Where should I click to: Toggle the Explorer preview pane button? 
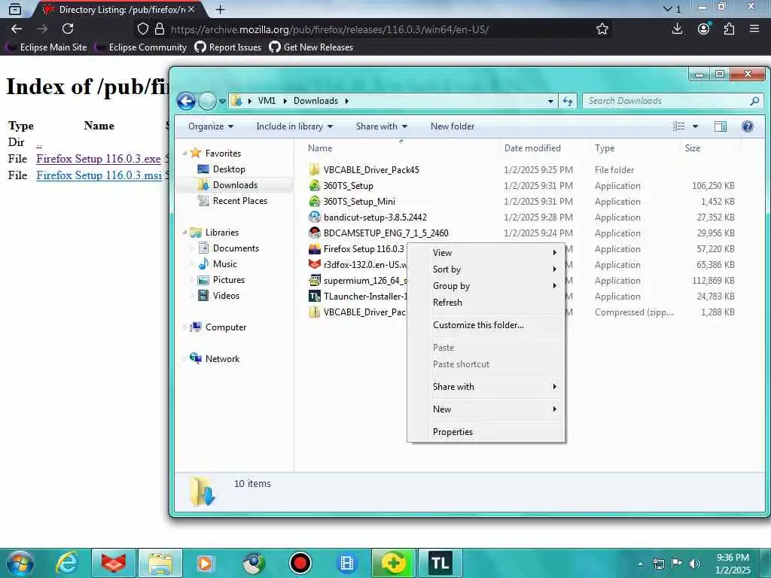[721, 126]
